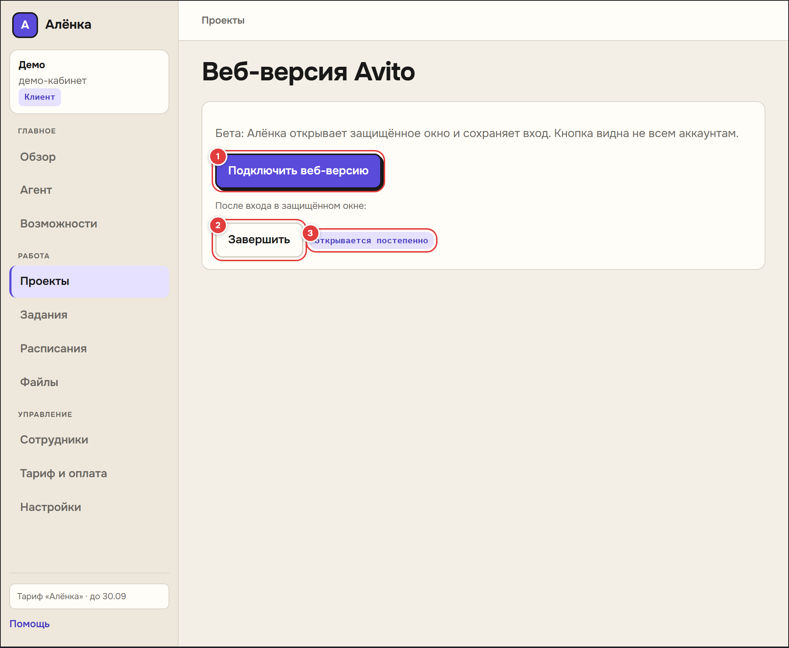Click the Проекты breadcrumb in the header
The image size is (789, 648).
click(223, 20)
